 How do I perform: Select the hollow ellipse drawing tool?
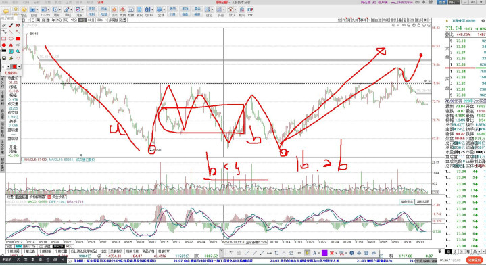[x=11, y=39]
